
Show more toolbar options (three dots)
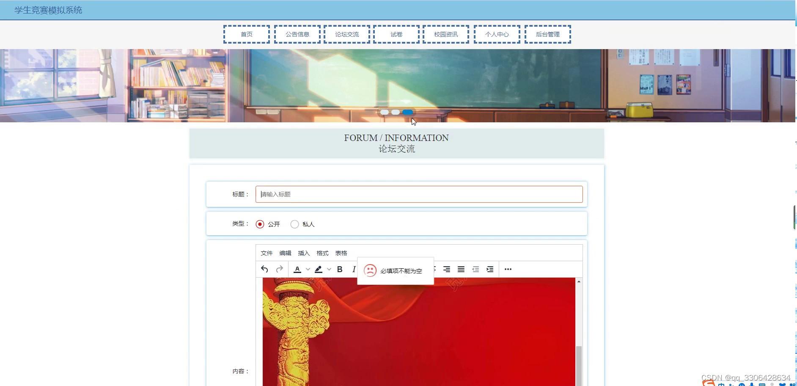[x=508, y=269]
